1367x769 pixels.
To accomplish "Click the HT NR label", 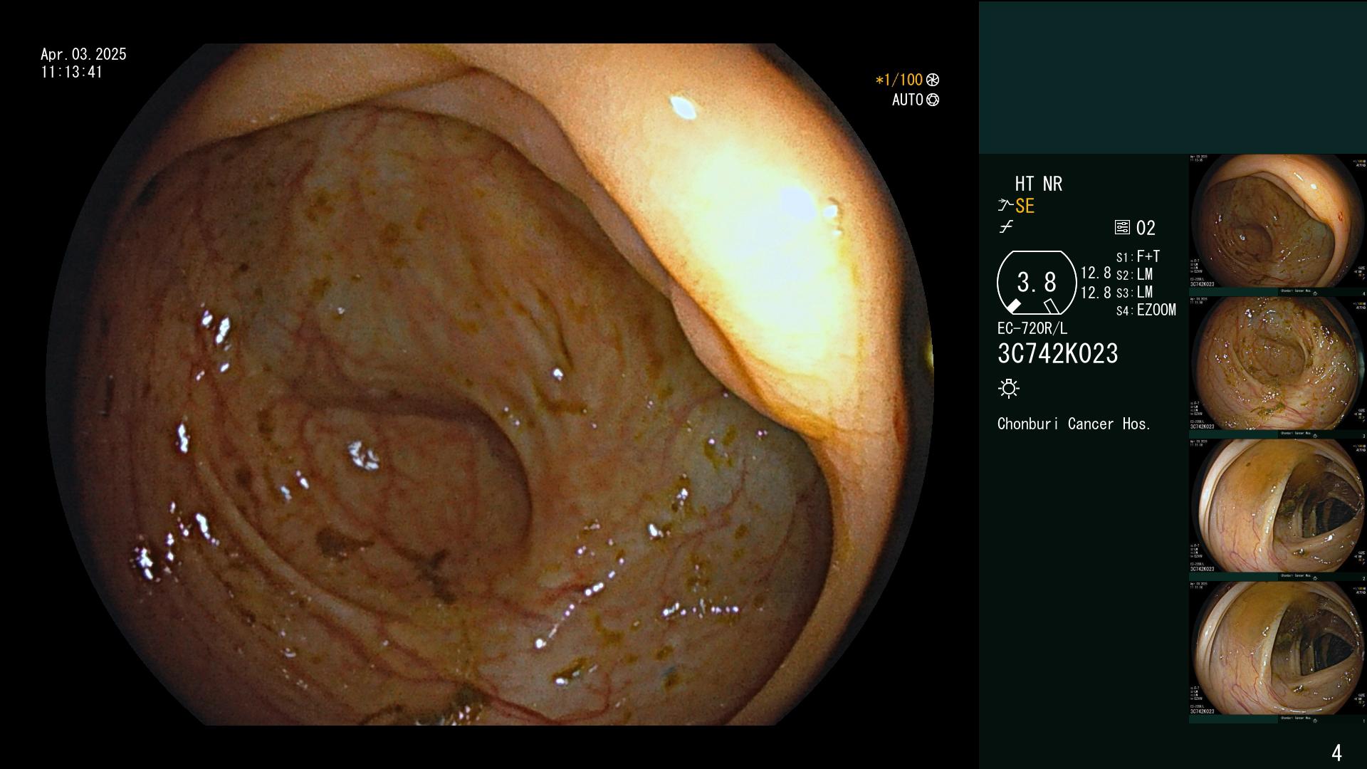I will (1039, 184).
